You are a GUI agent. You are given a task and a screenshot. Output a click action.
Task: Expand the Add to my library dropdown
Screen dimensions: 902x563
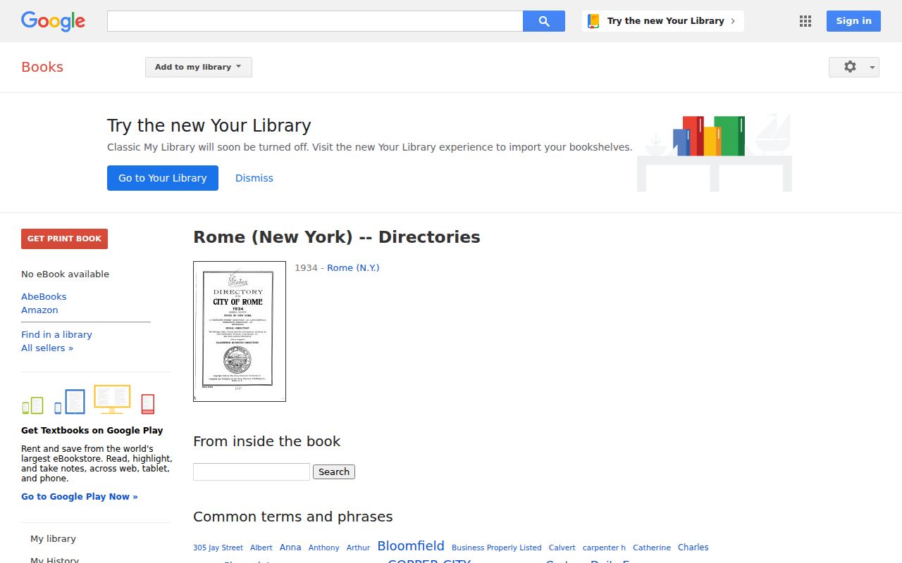point(199,67)
